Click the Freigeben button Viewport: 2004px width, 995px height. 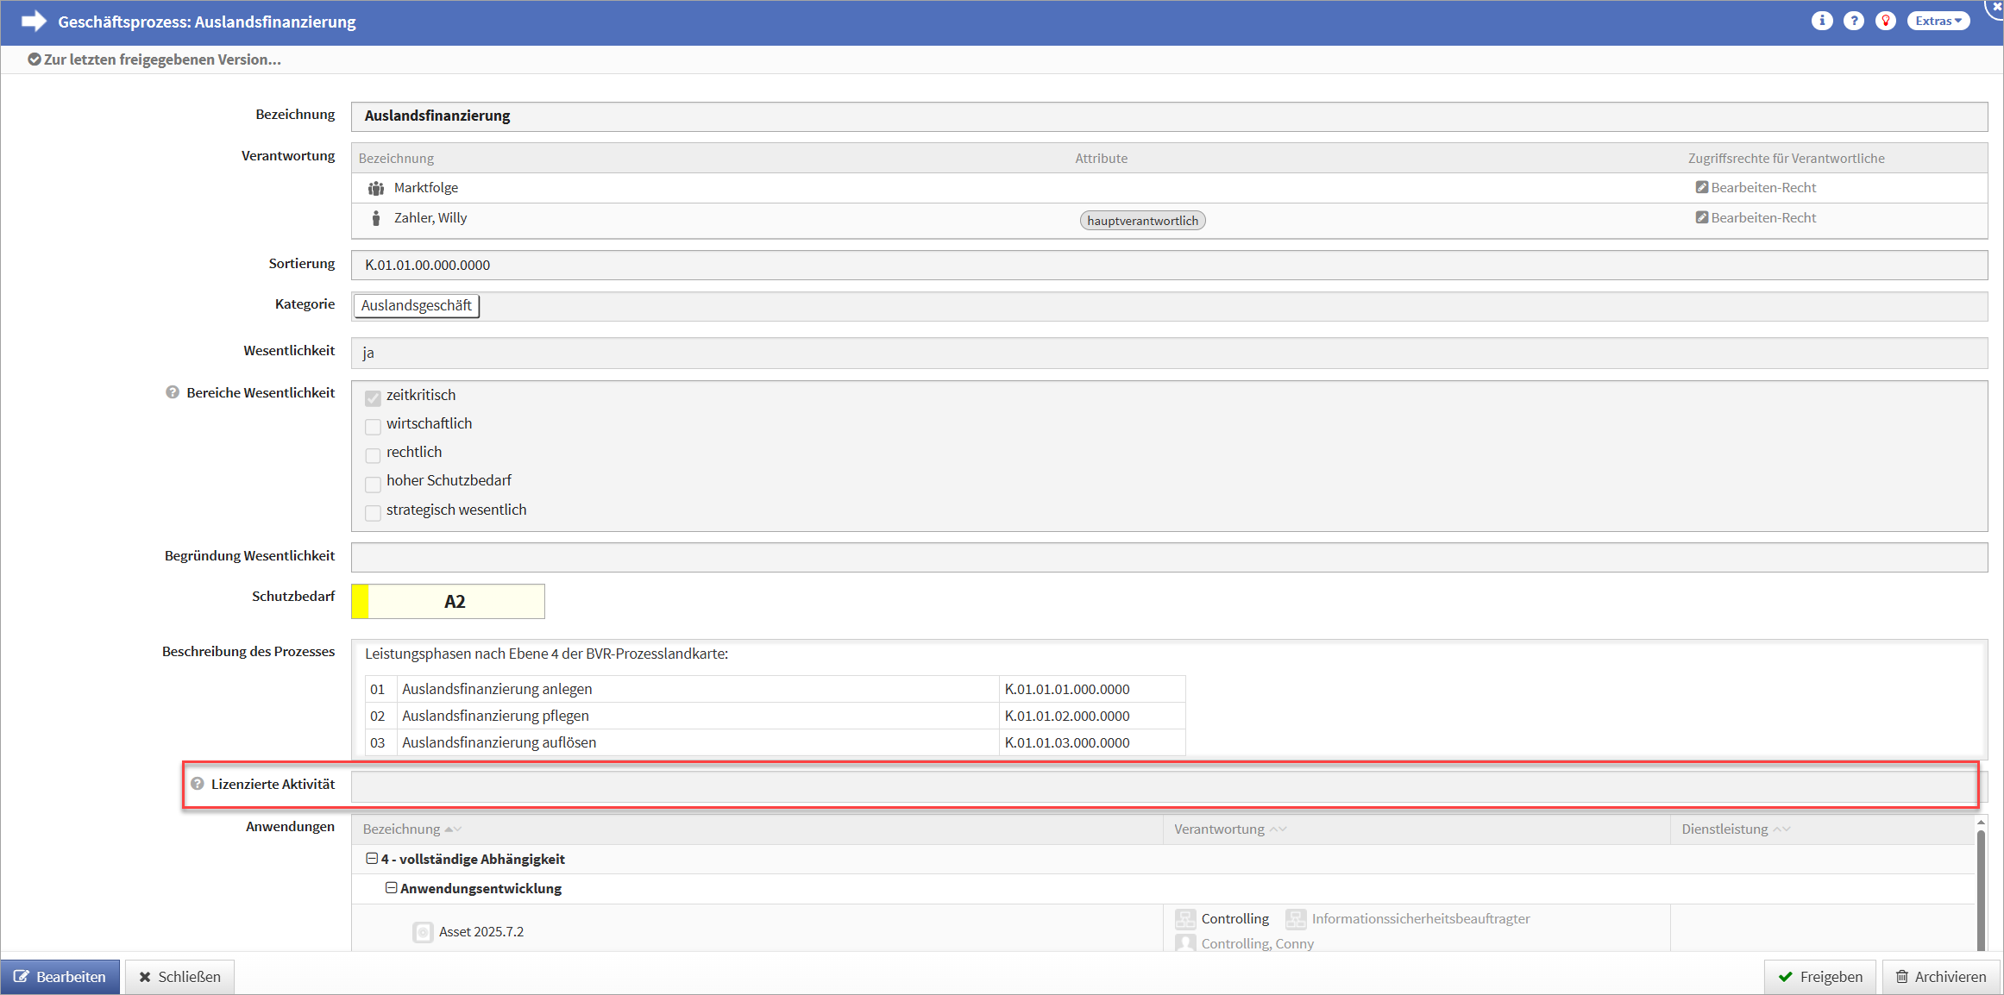coord(1819,977)
